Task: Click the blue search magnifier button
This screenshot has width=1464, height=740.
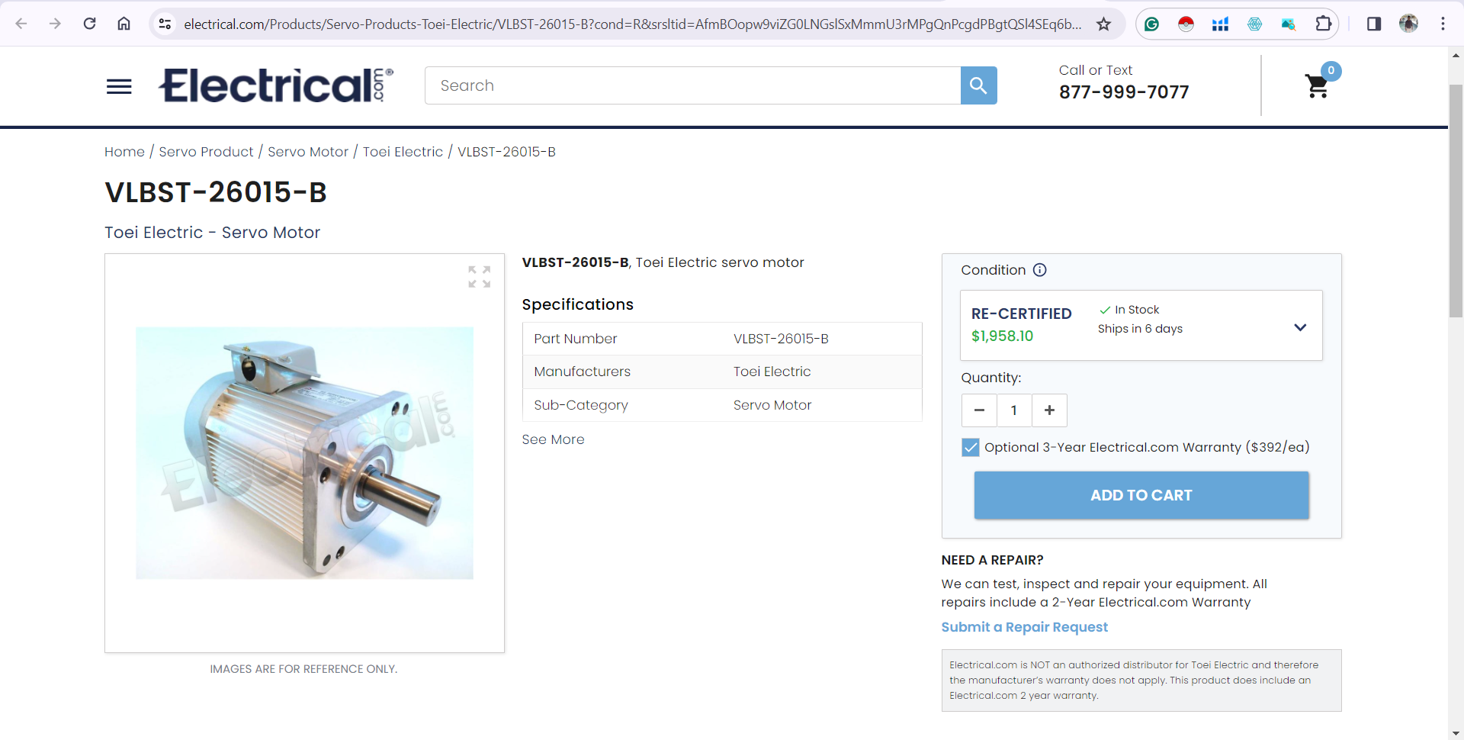Action: tap(978, 85)
